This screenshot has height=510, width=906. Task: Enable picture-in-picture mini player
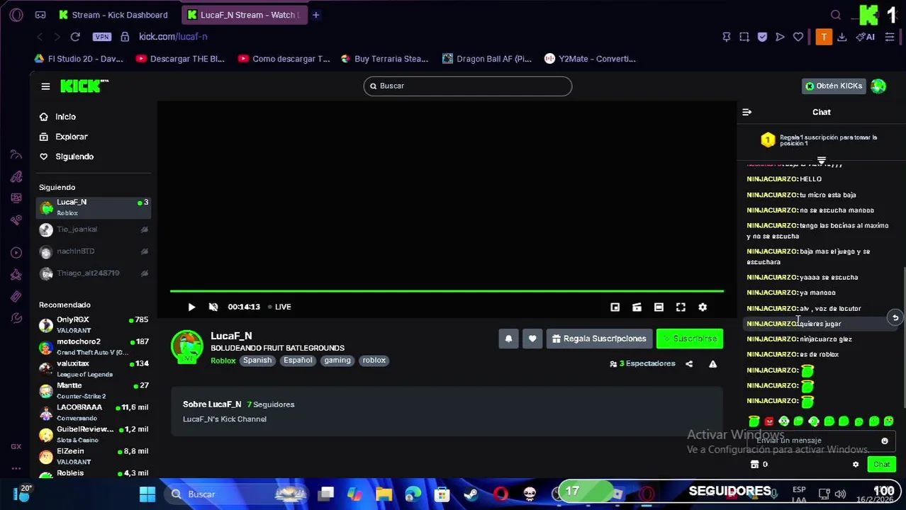coord(615,307)
